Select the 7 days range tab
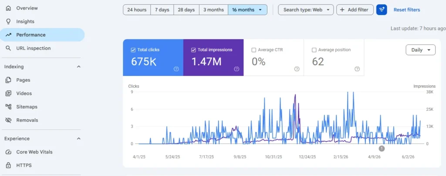 pos(162,10)
